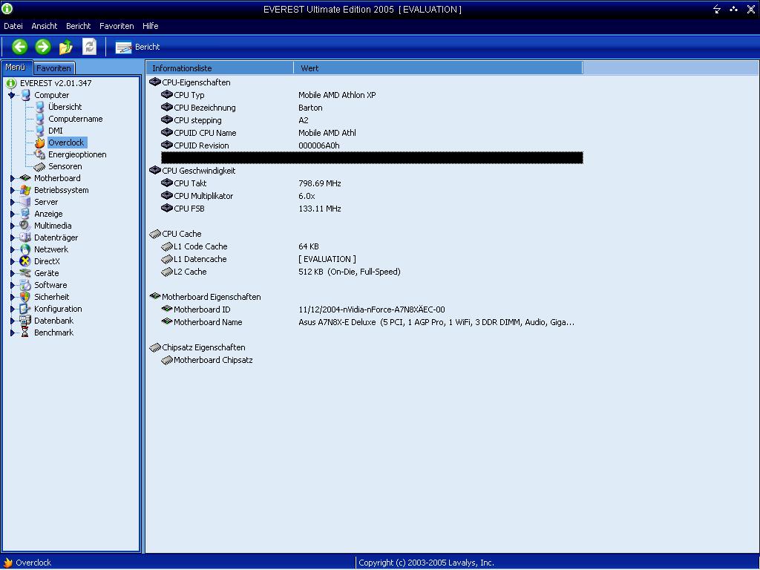The width and height of the screenshot is (760, 570).
Task: Select the CPU stepping row
Action: tap(372, 120)
